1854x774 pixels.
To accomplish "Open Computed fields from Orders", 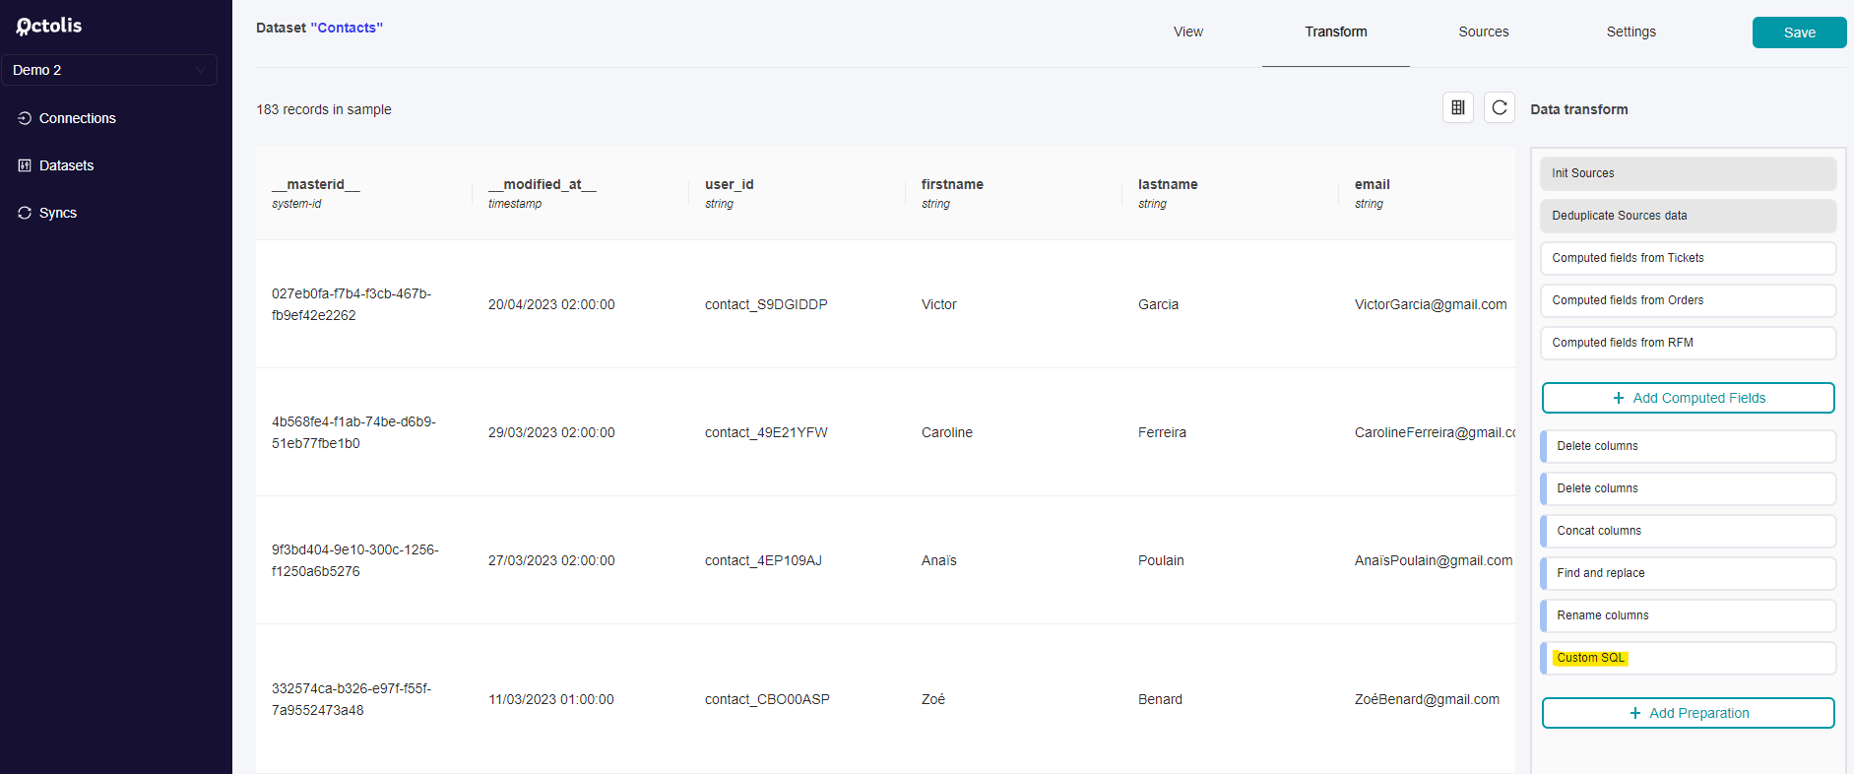I will click(1689, 300).
